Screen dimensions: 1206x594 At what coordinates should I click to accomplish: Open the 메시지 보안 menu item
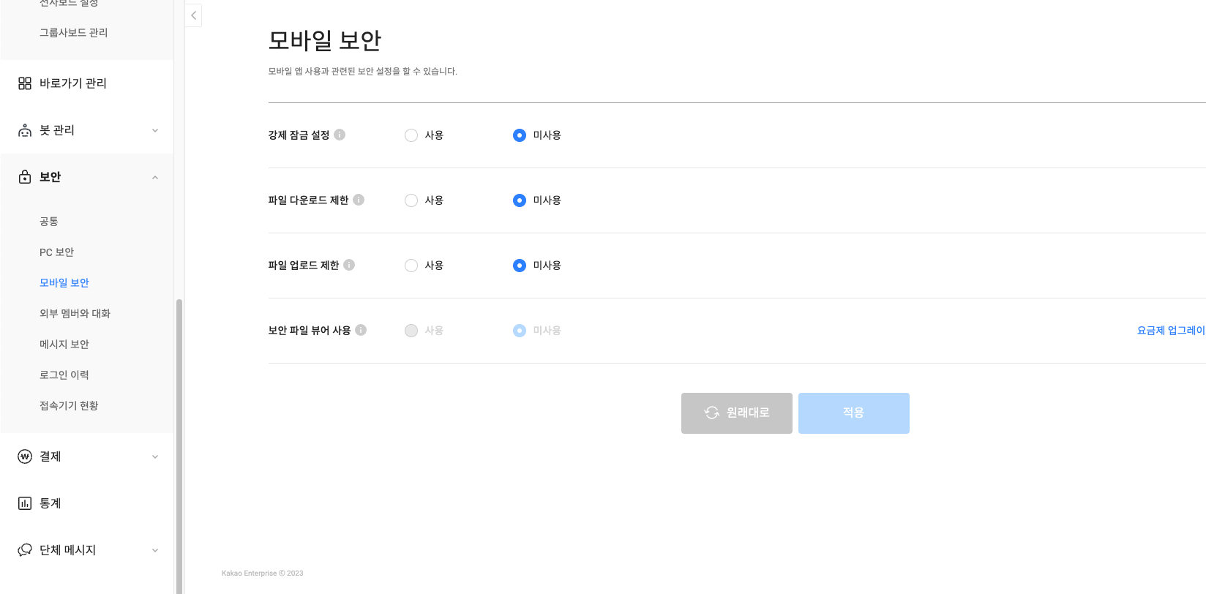point(64,345)
